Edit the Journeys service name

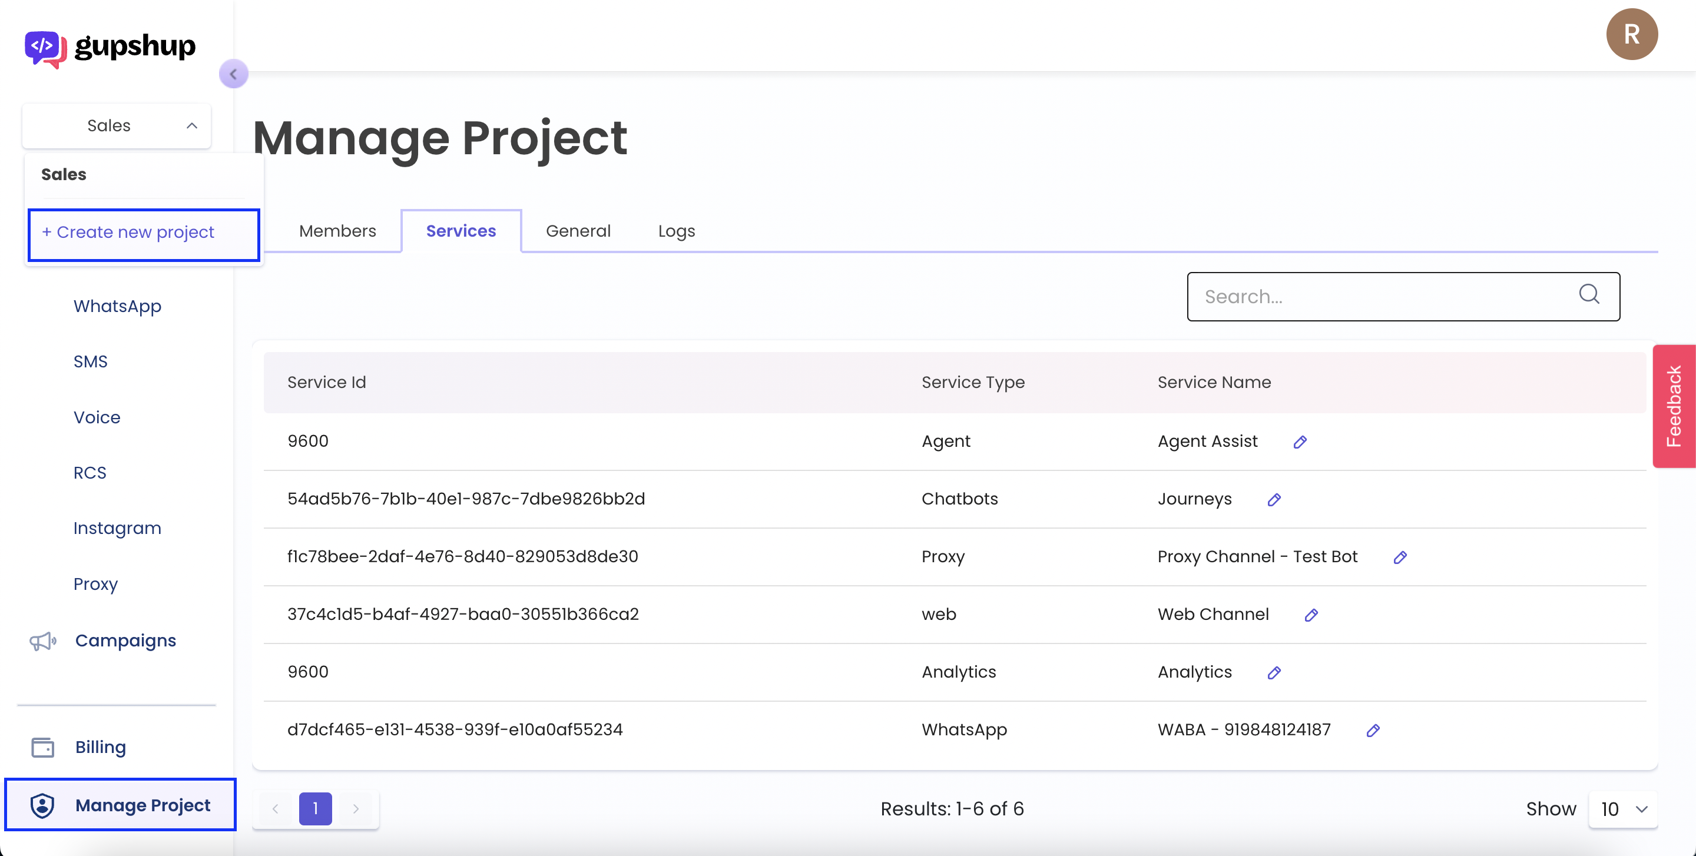coord(1274,499)
